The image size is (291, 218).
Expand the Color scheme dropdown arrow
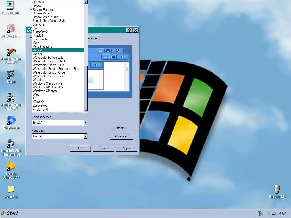85,123
